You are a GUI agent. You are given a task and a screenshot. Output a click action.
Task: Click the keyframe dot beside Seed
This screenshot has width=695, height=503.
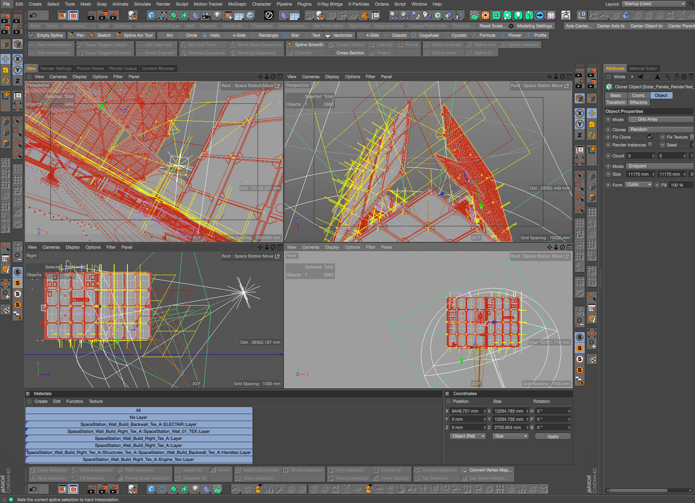click(663, 145)
